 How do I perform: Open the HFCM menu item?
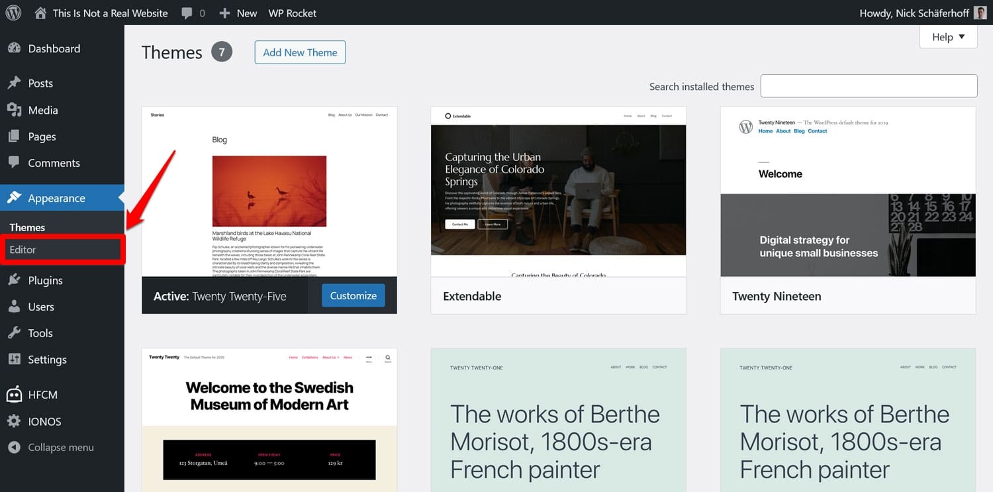(x=42, y=395)
